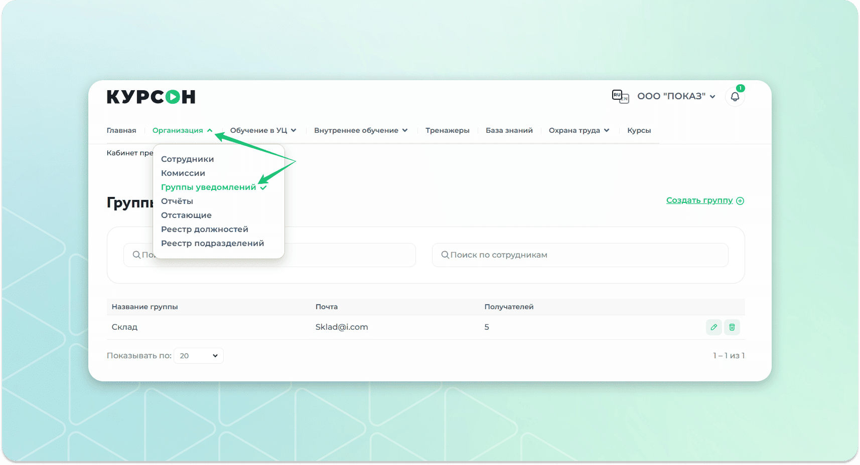Click the Создать группу link
This screenshot has height=465, width=860.
pyautogui.click(x=699, y=200)
